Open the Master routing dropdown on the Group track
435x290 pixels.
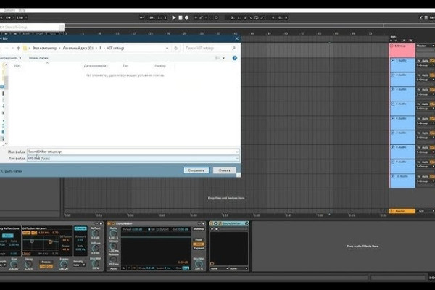pos(426,46)
